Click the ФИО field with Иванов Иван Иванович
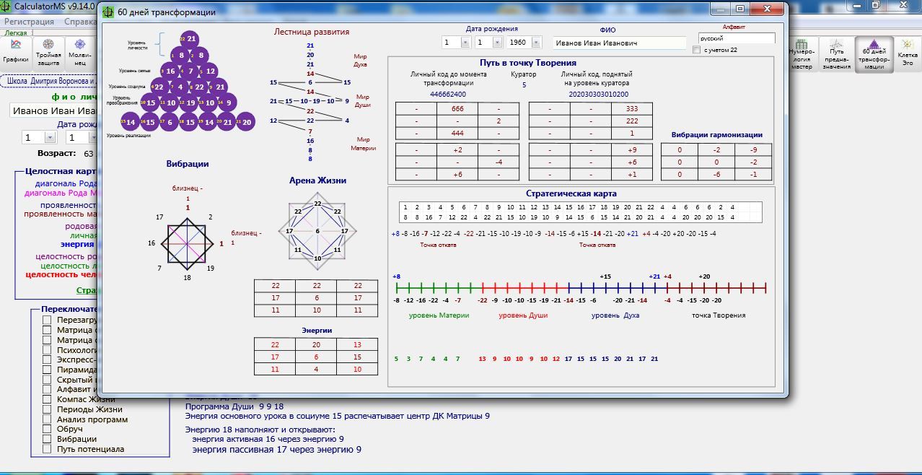This screenshot has width=922, height=475. point(619,43)
